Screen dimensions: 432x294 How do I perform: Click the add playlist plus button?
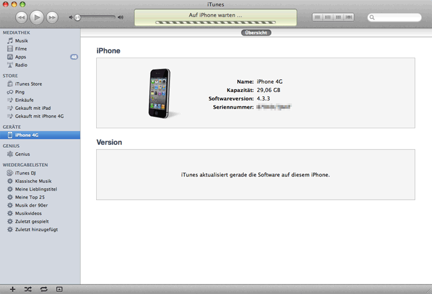coord(12,289)
